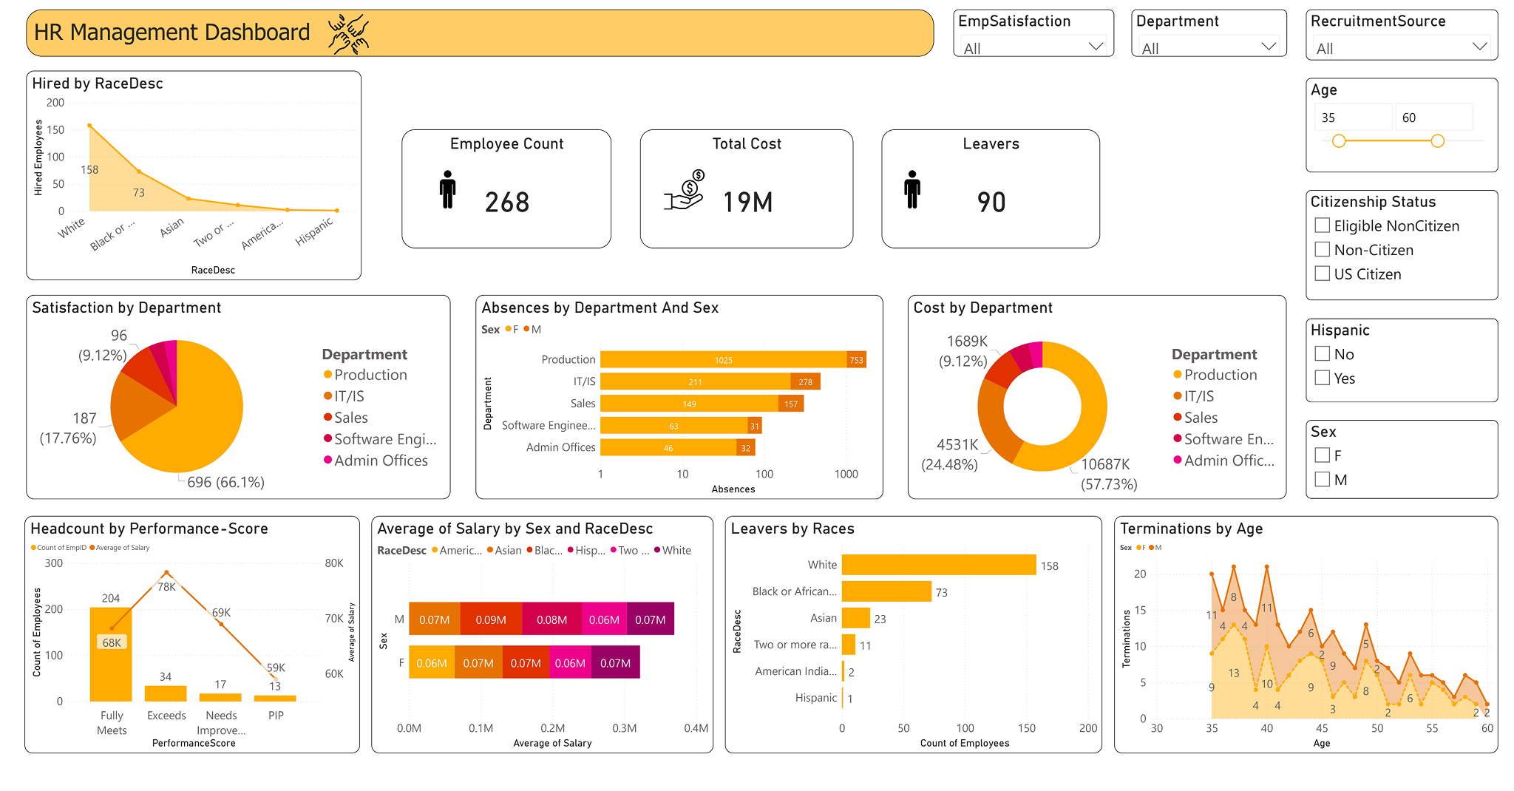Click White legend marker in Salary chart
This screenshot has width=1514, height=791.
pyautogui.click(x=657, y=551)
